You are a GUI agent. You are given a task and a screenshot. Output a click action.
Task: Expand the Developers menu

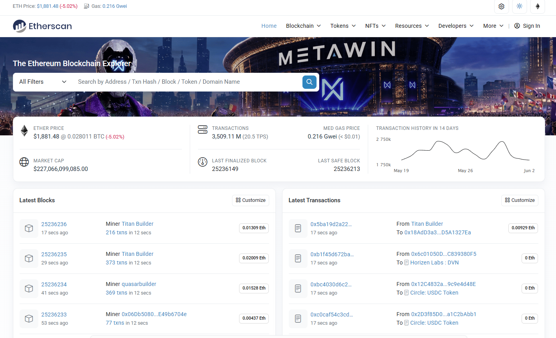click(456, 26)
